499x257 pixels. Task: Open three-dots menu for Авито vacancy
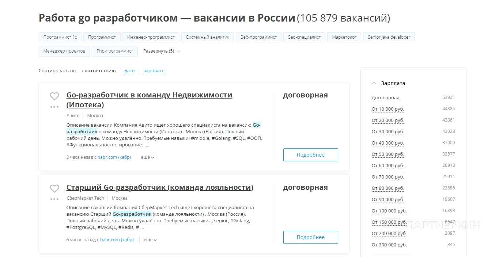pyautogui.click(x=54, y=107)
